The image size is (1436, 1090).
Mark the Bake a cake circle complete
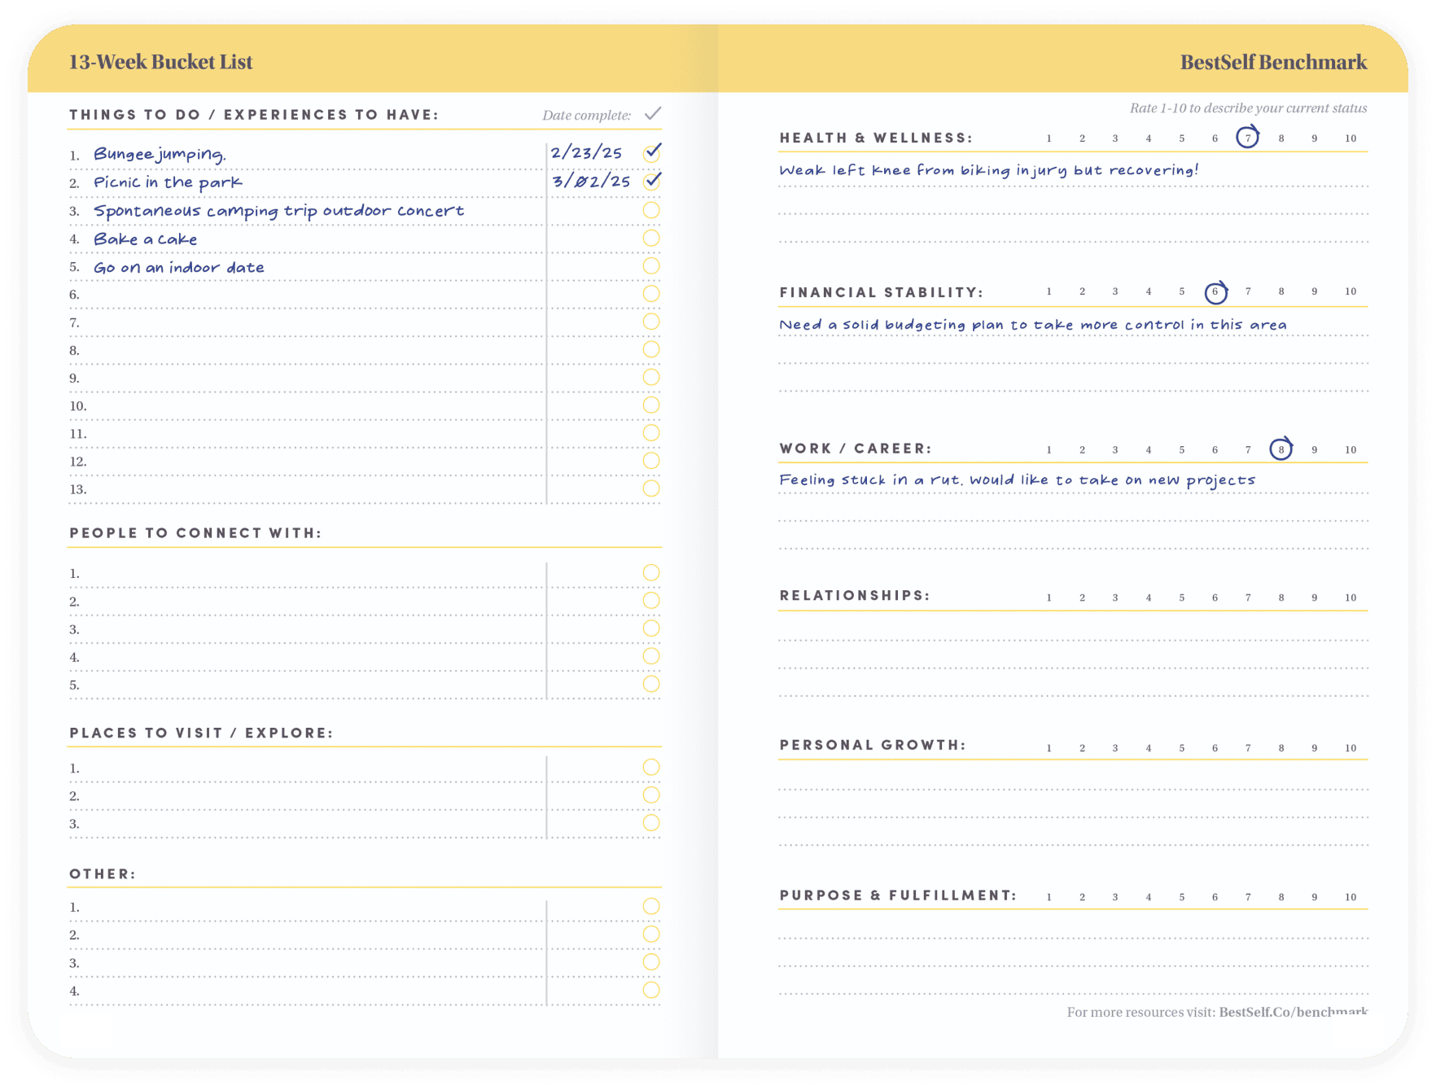(x=651, y=238)
